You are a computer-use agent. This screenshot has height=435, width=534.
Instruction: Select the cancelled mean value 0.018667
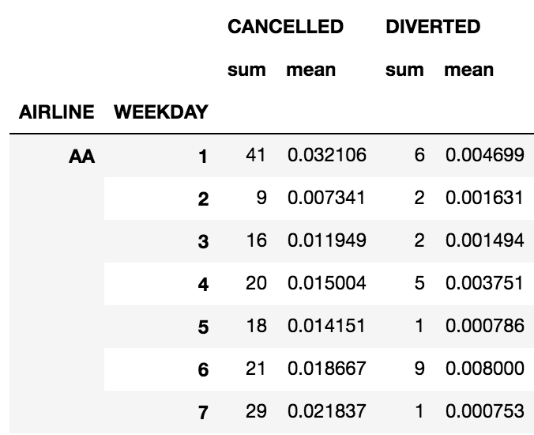tap(326, 369)
